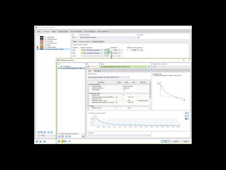Click edit response spectrum icon in Y row

pos(108,53)
